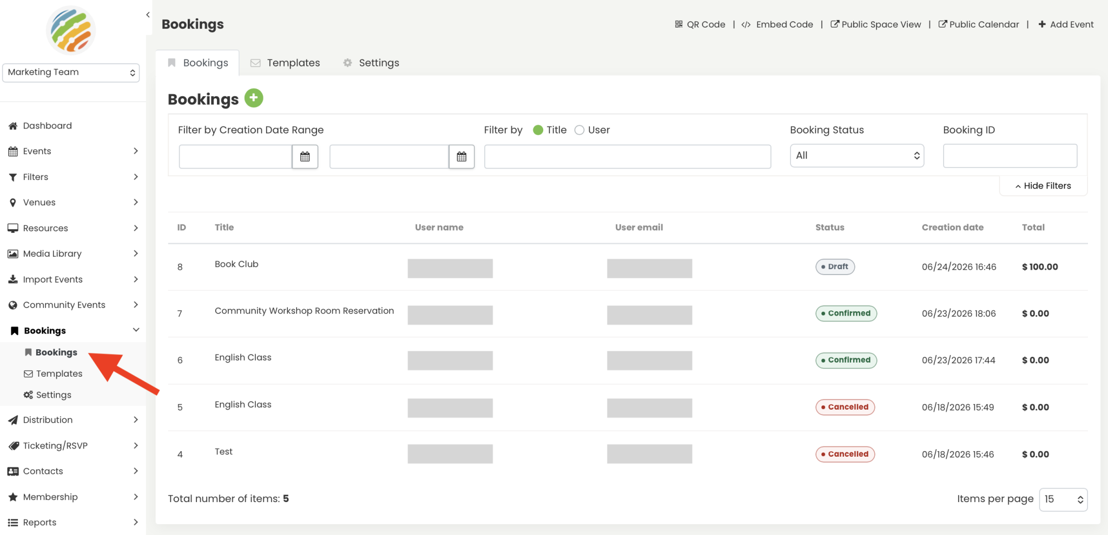
Task: Click the end creation date input field
Action: (389, 157)
